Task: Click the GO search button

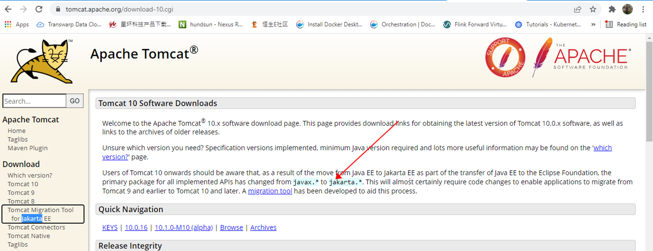Action: (x=75, y=101)
